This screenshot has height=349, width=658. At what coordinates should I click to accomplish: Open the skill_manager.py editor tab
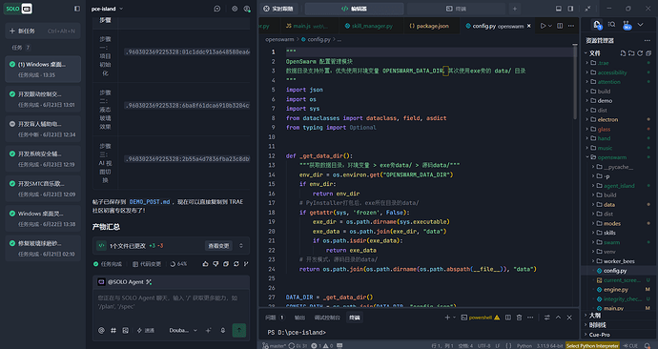(368, 26)
